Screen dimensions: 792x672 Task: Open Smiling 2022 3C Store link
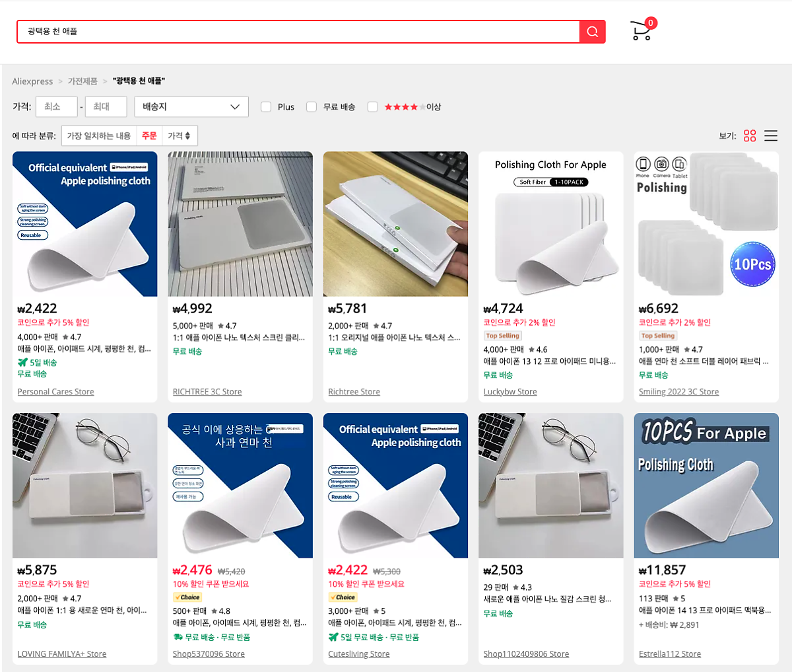(678, 392)
